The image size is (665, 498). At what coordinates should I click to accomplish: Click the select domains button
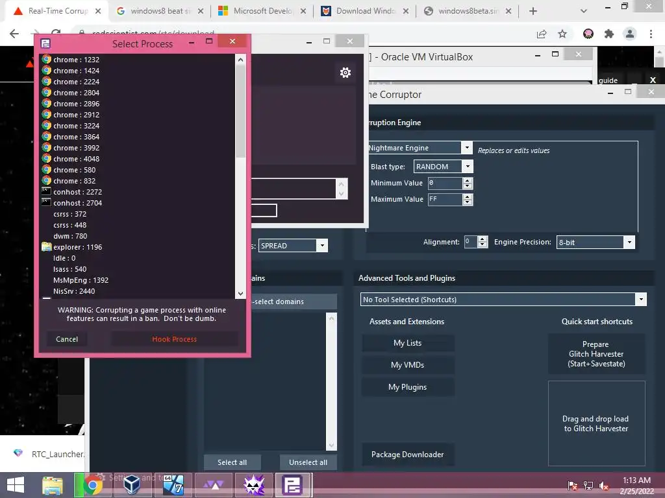294,302
